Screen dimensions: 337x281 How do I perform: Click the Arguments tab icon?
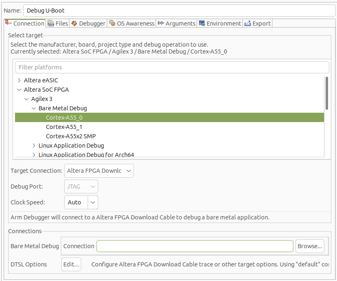[x=161, y=24]
